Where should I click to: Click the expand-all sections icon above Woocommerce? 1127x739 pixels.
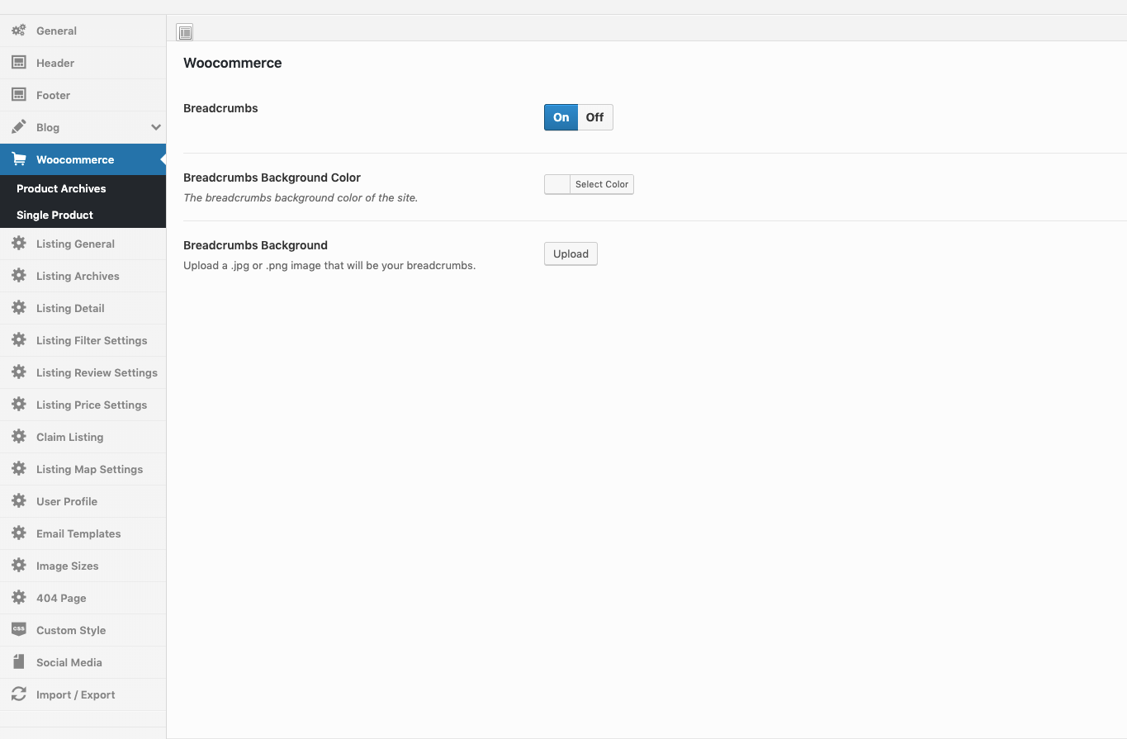[x=185, y=33]
